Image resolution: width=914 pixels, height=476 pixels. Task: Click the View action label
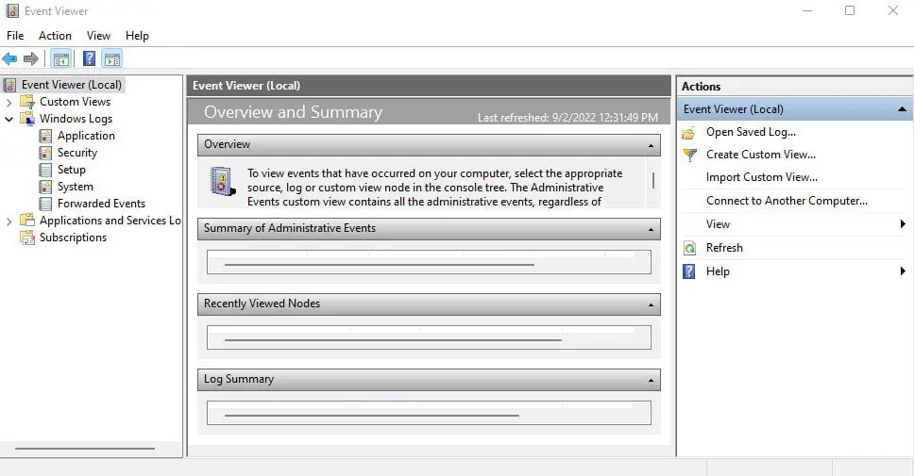pos(718,224)
